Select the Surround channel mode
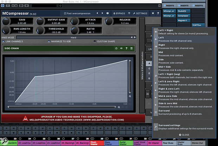This screenshot has width=218, height=146. 184,112
